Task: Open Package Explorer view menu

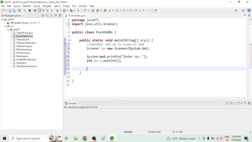Action: [x=52, y=16]
